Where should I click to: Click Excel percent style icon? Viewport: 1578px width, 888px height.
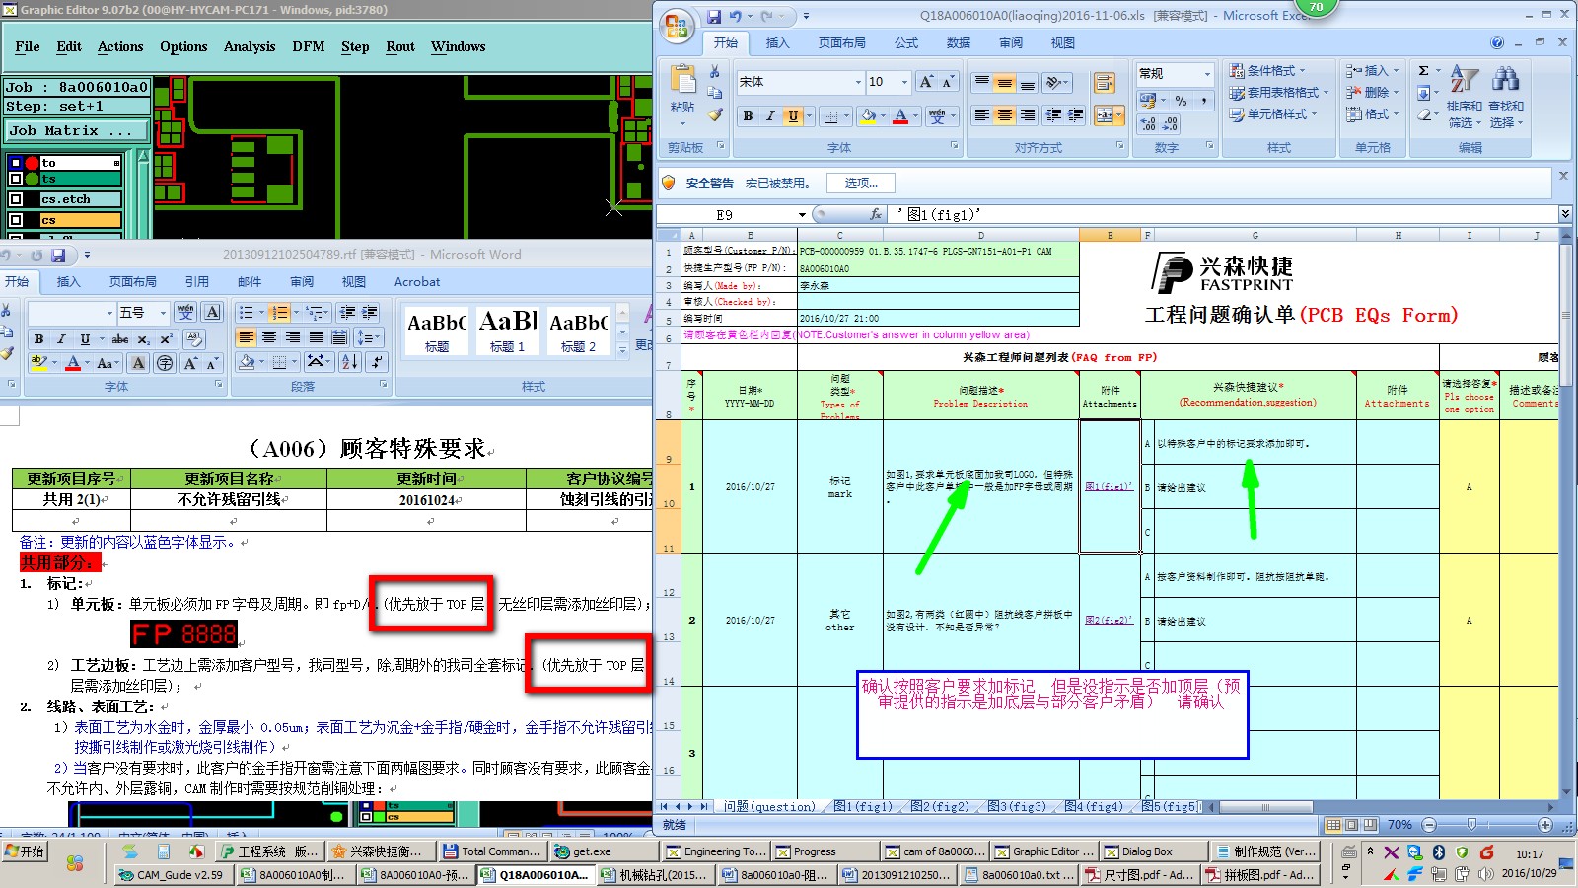1181,101
